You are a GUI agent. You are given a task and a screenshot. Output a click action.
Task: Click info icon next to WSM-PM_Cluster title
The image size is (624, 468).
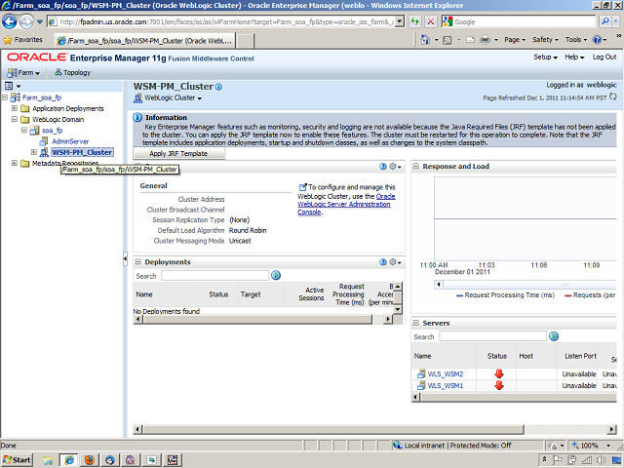(x=218, y=87)
